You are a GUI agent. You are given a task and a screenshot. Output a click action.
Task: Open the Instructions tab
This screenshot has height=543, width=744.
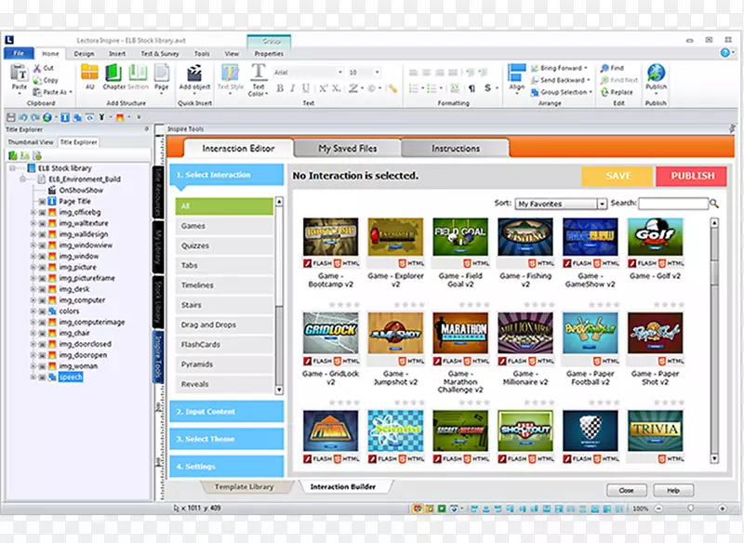(456, 149)
